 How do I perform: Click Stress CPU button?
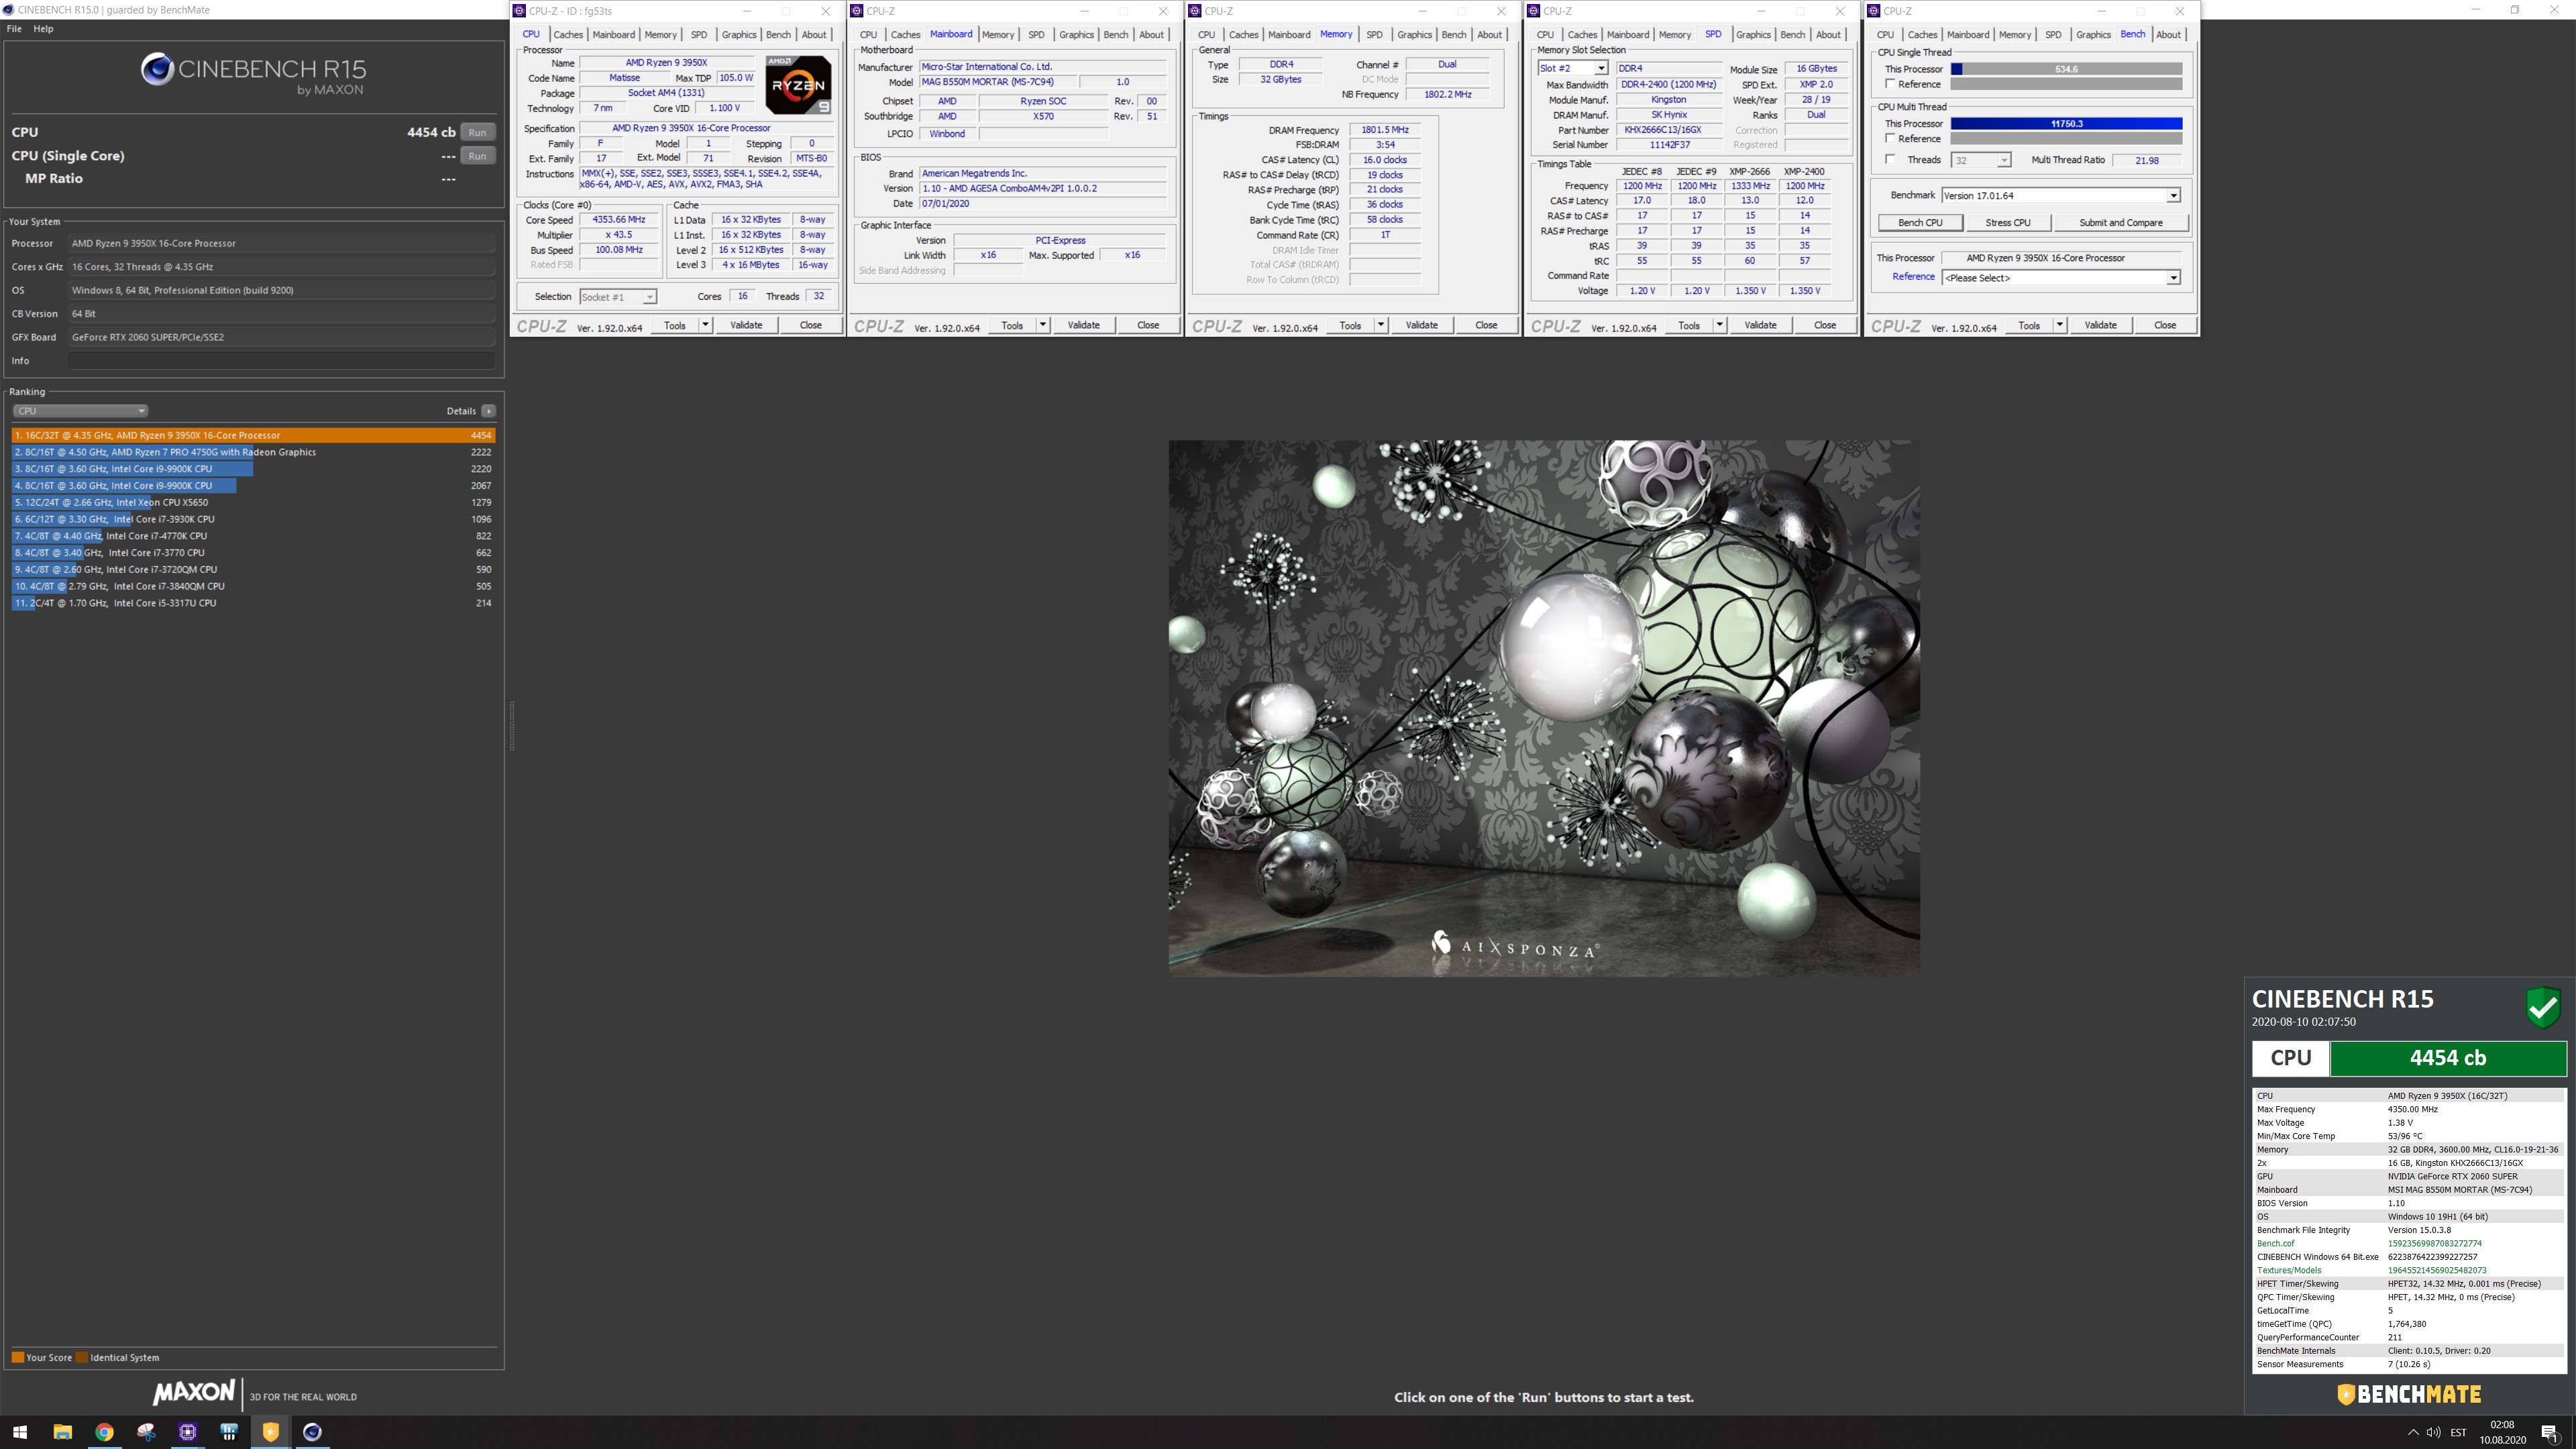pos(2007,223)
